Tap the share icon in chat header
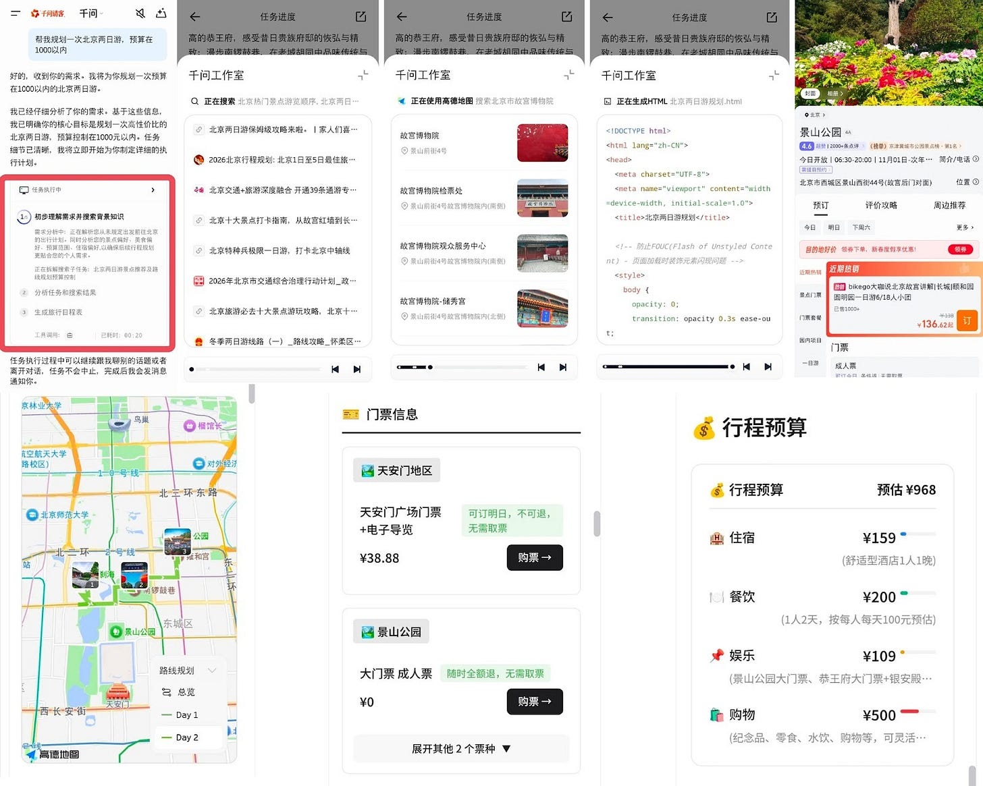The width and height of the screenshot is (983, 786). click(161, 13)
